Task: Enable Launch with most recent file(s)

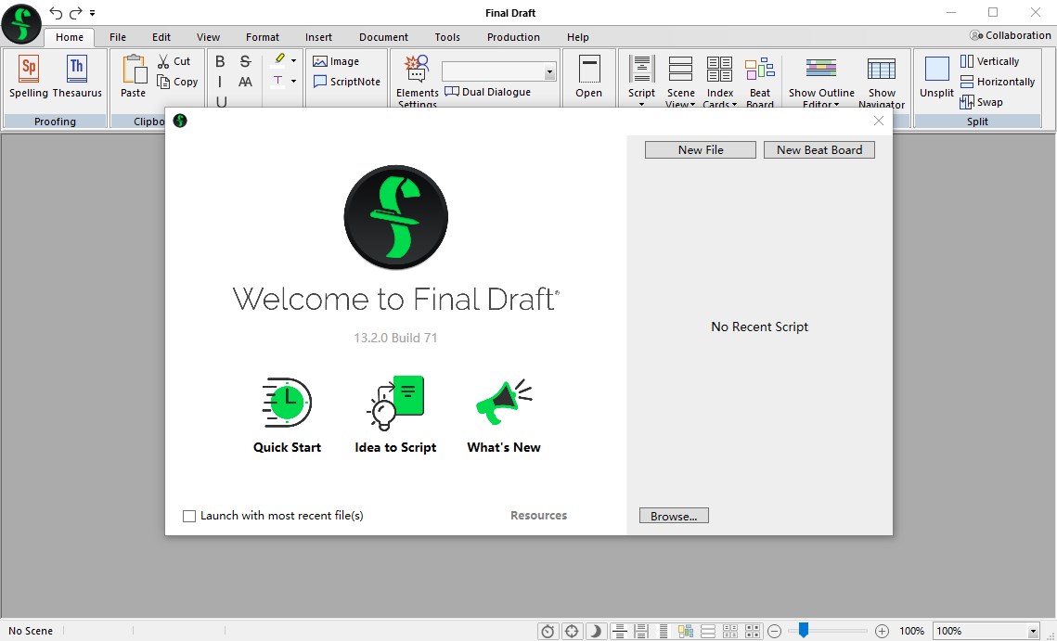Action: tap(189, 516)
